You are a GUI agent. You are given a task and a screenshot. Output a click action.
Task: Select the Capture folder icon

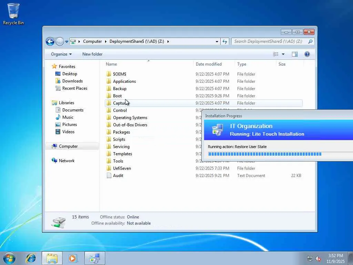coord(109,103)
